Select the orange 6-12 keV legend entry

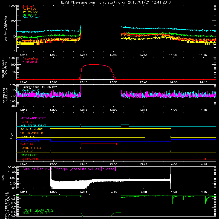[29, 9]
